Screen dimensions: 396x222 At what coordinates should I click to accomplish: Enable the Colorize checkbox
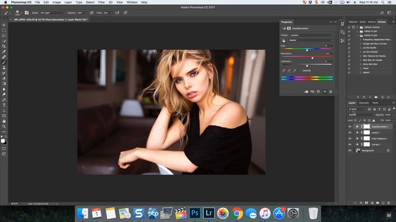[x=300, y=71]
